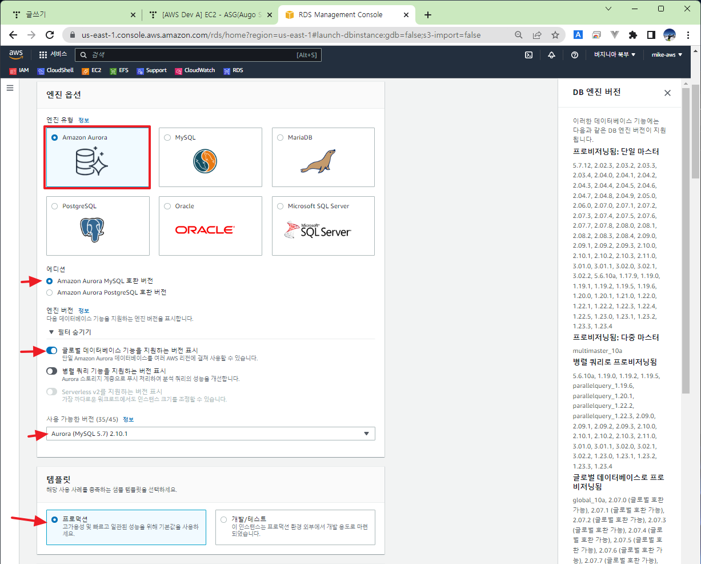Toggle global database versions filter
The width and height of the screenshot is (701, 564).
tap(52, 350)
